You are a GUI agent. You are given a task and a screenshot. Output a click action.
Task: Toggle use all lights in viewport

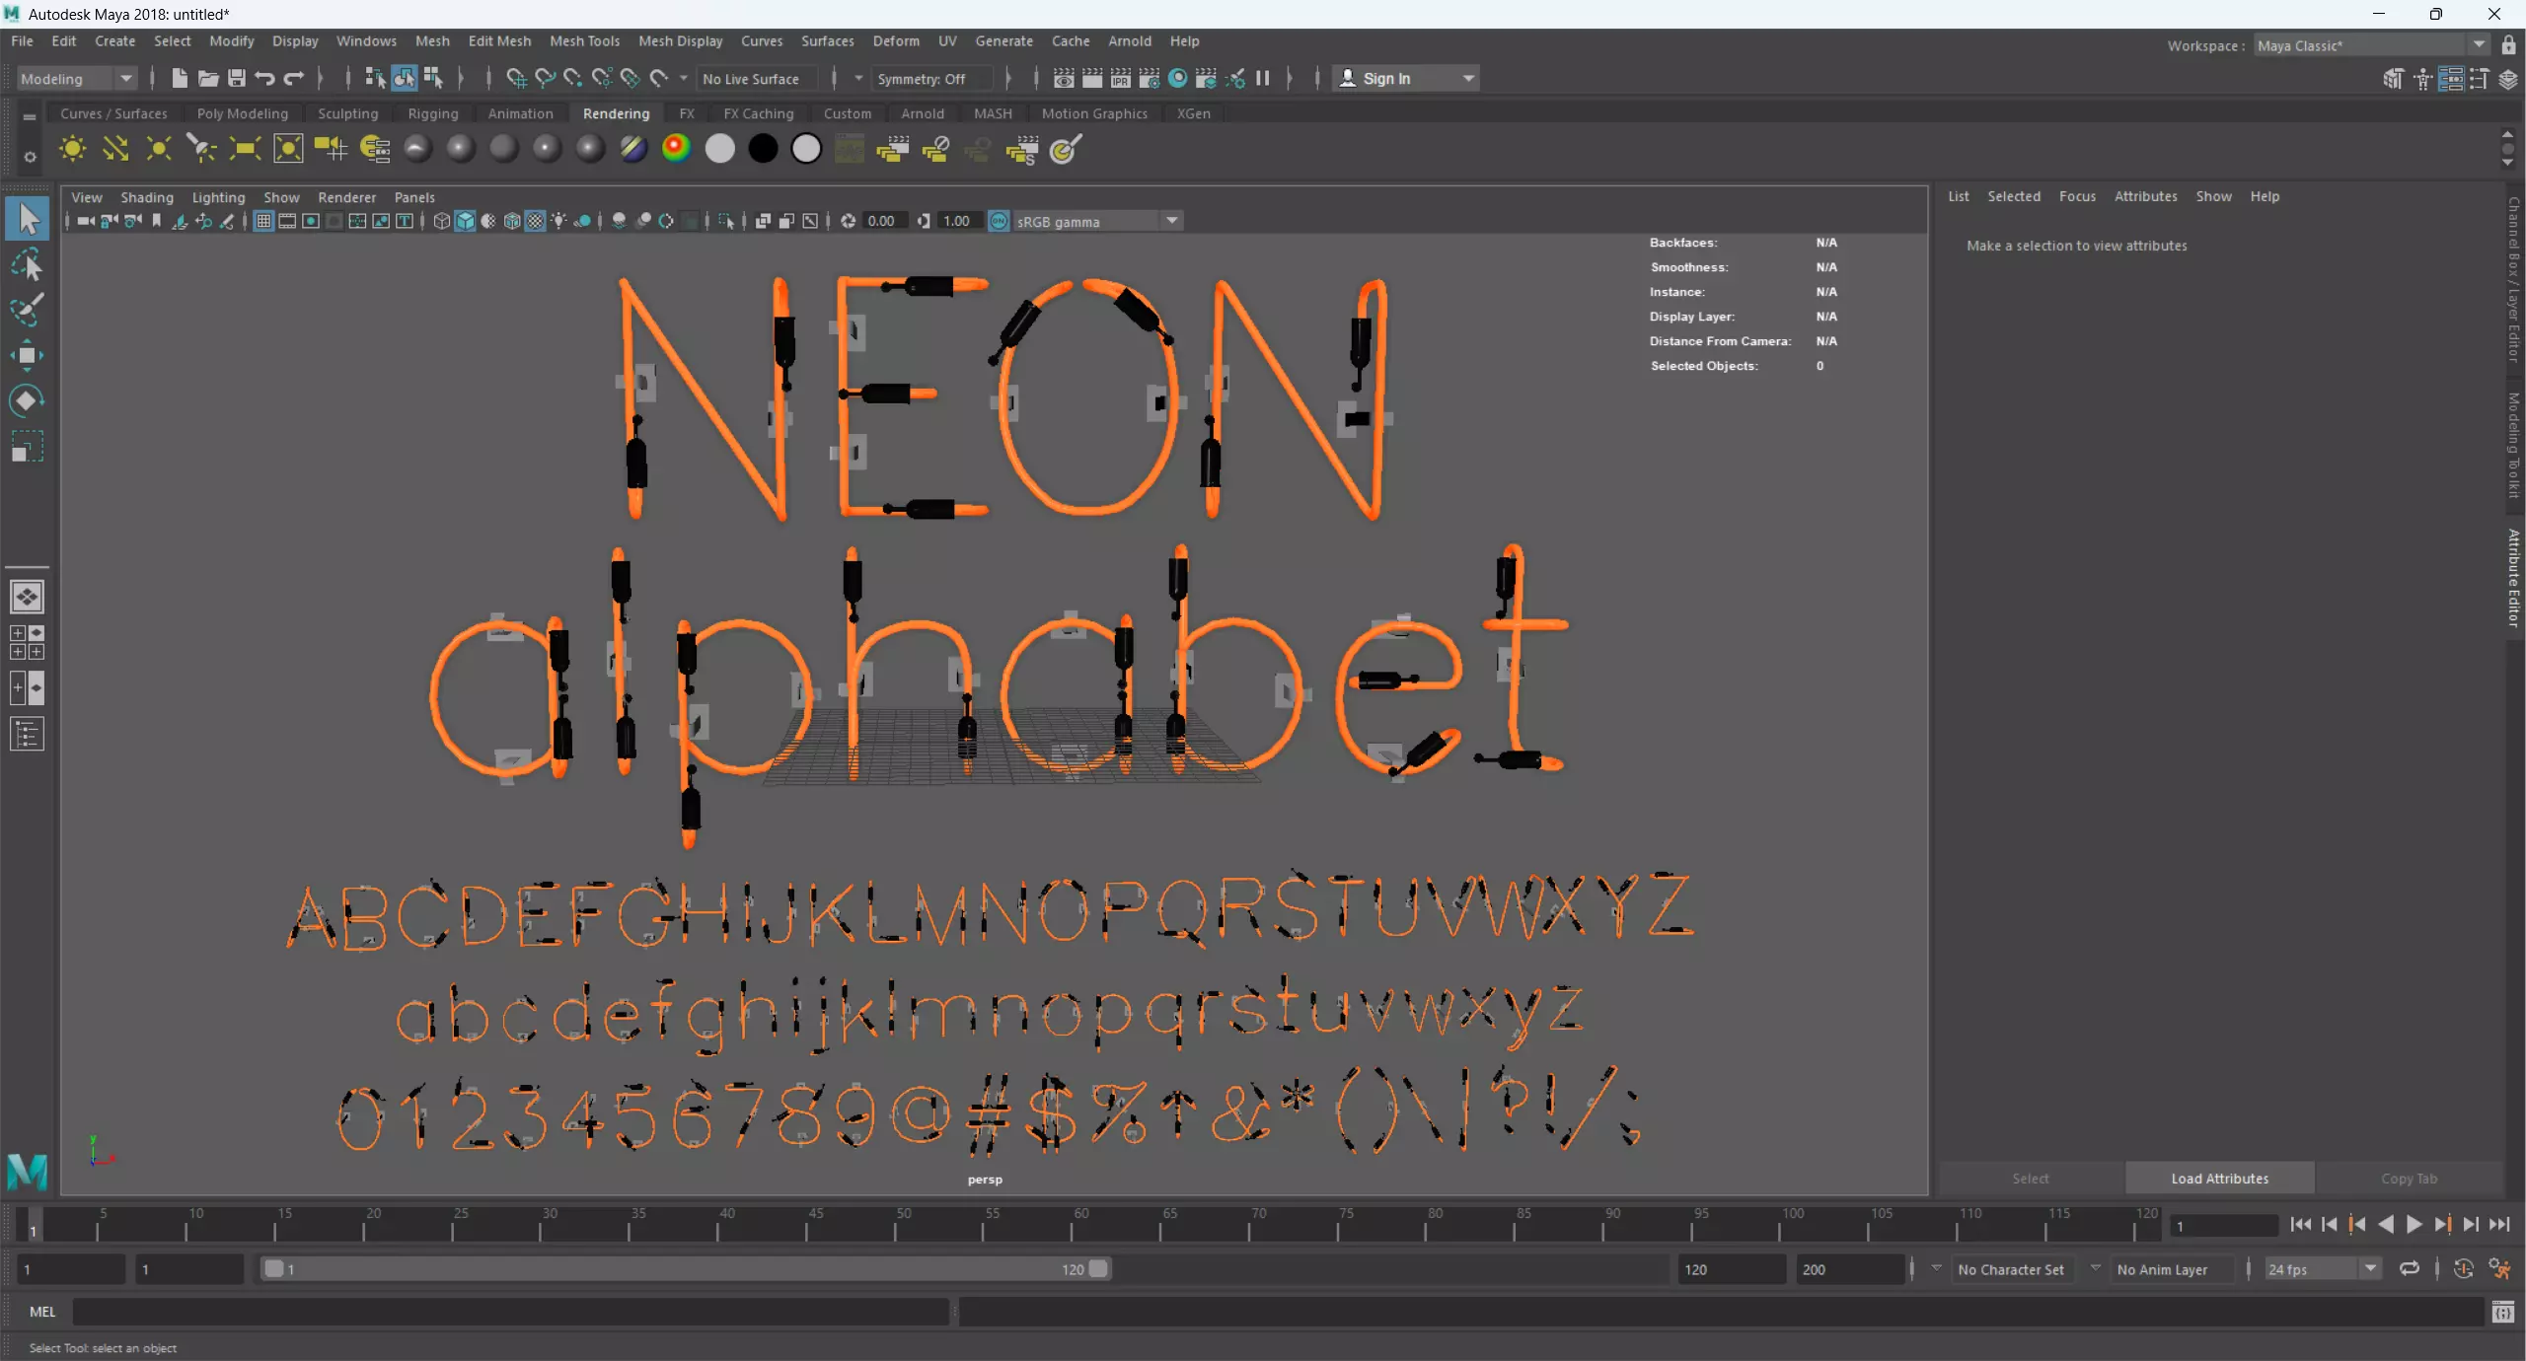(558, 221)
